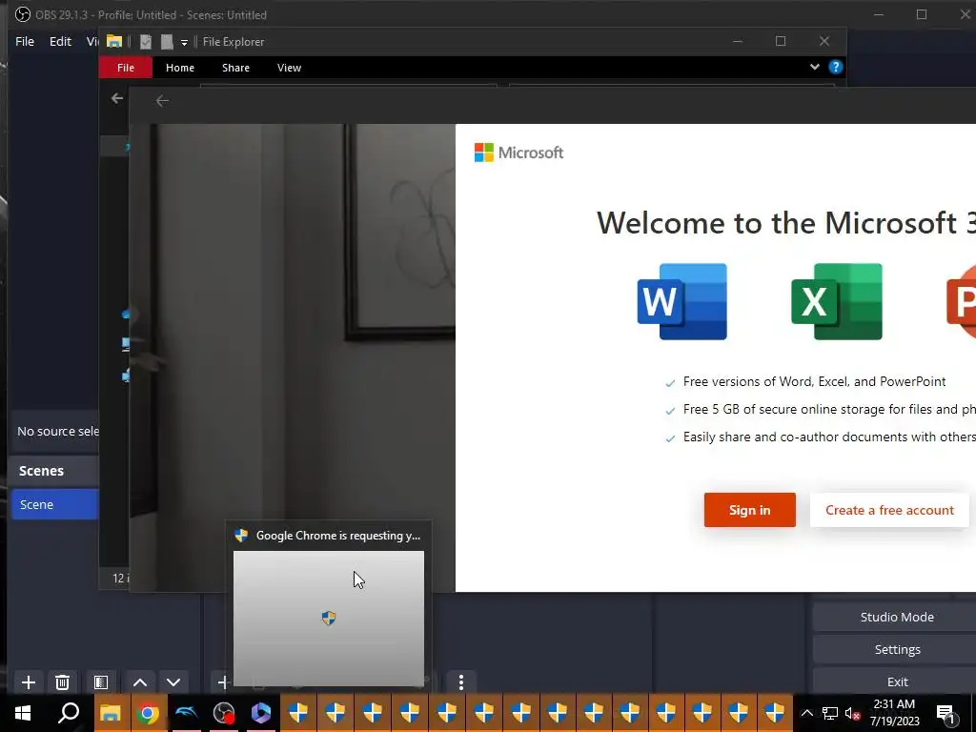Open the three-dots menu in OBS

(461, 682)
